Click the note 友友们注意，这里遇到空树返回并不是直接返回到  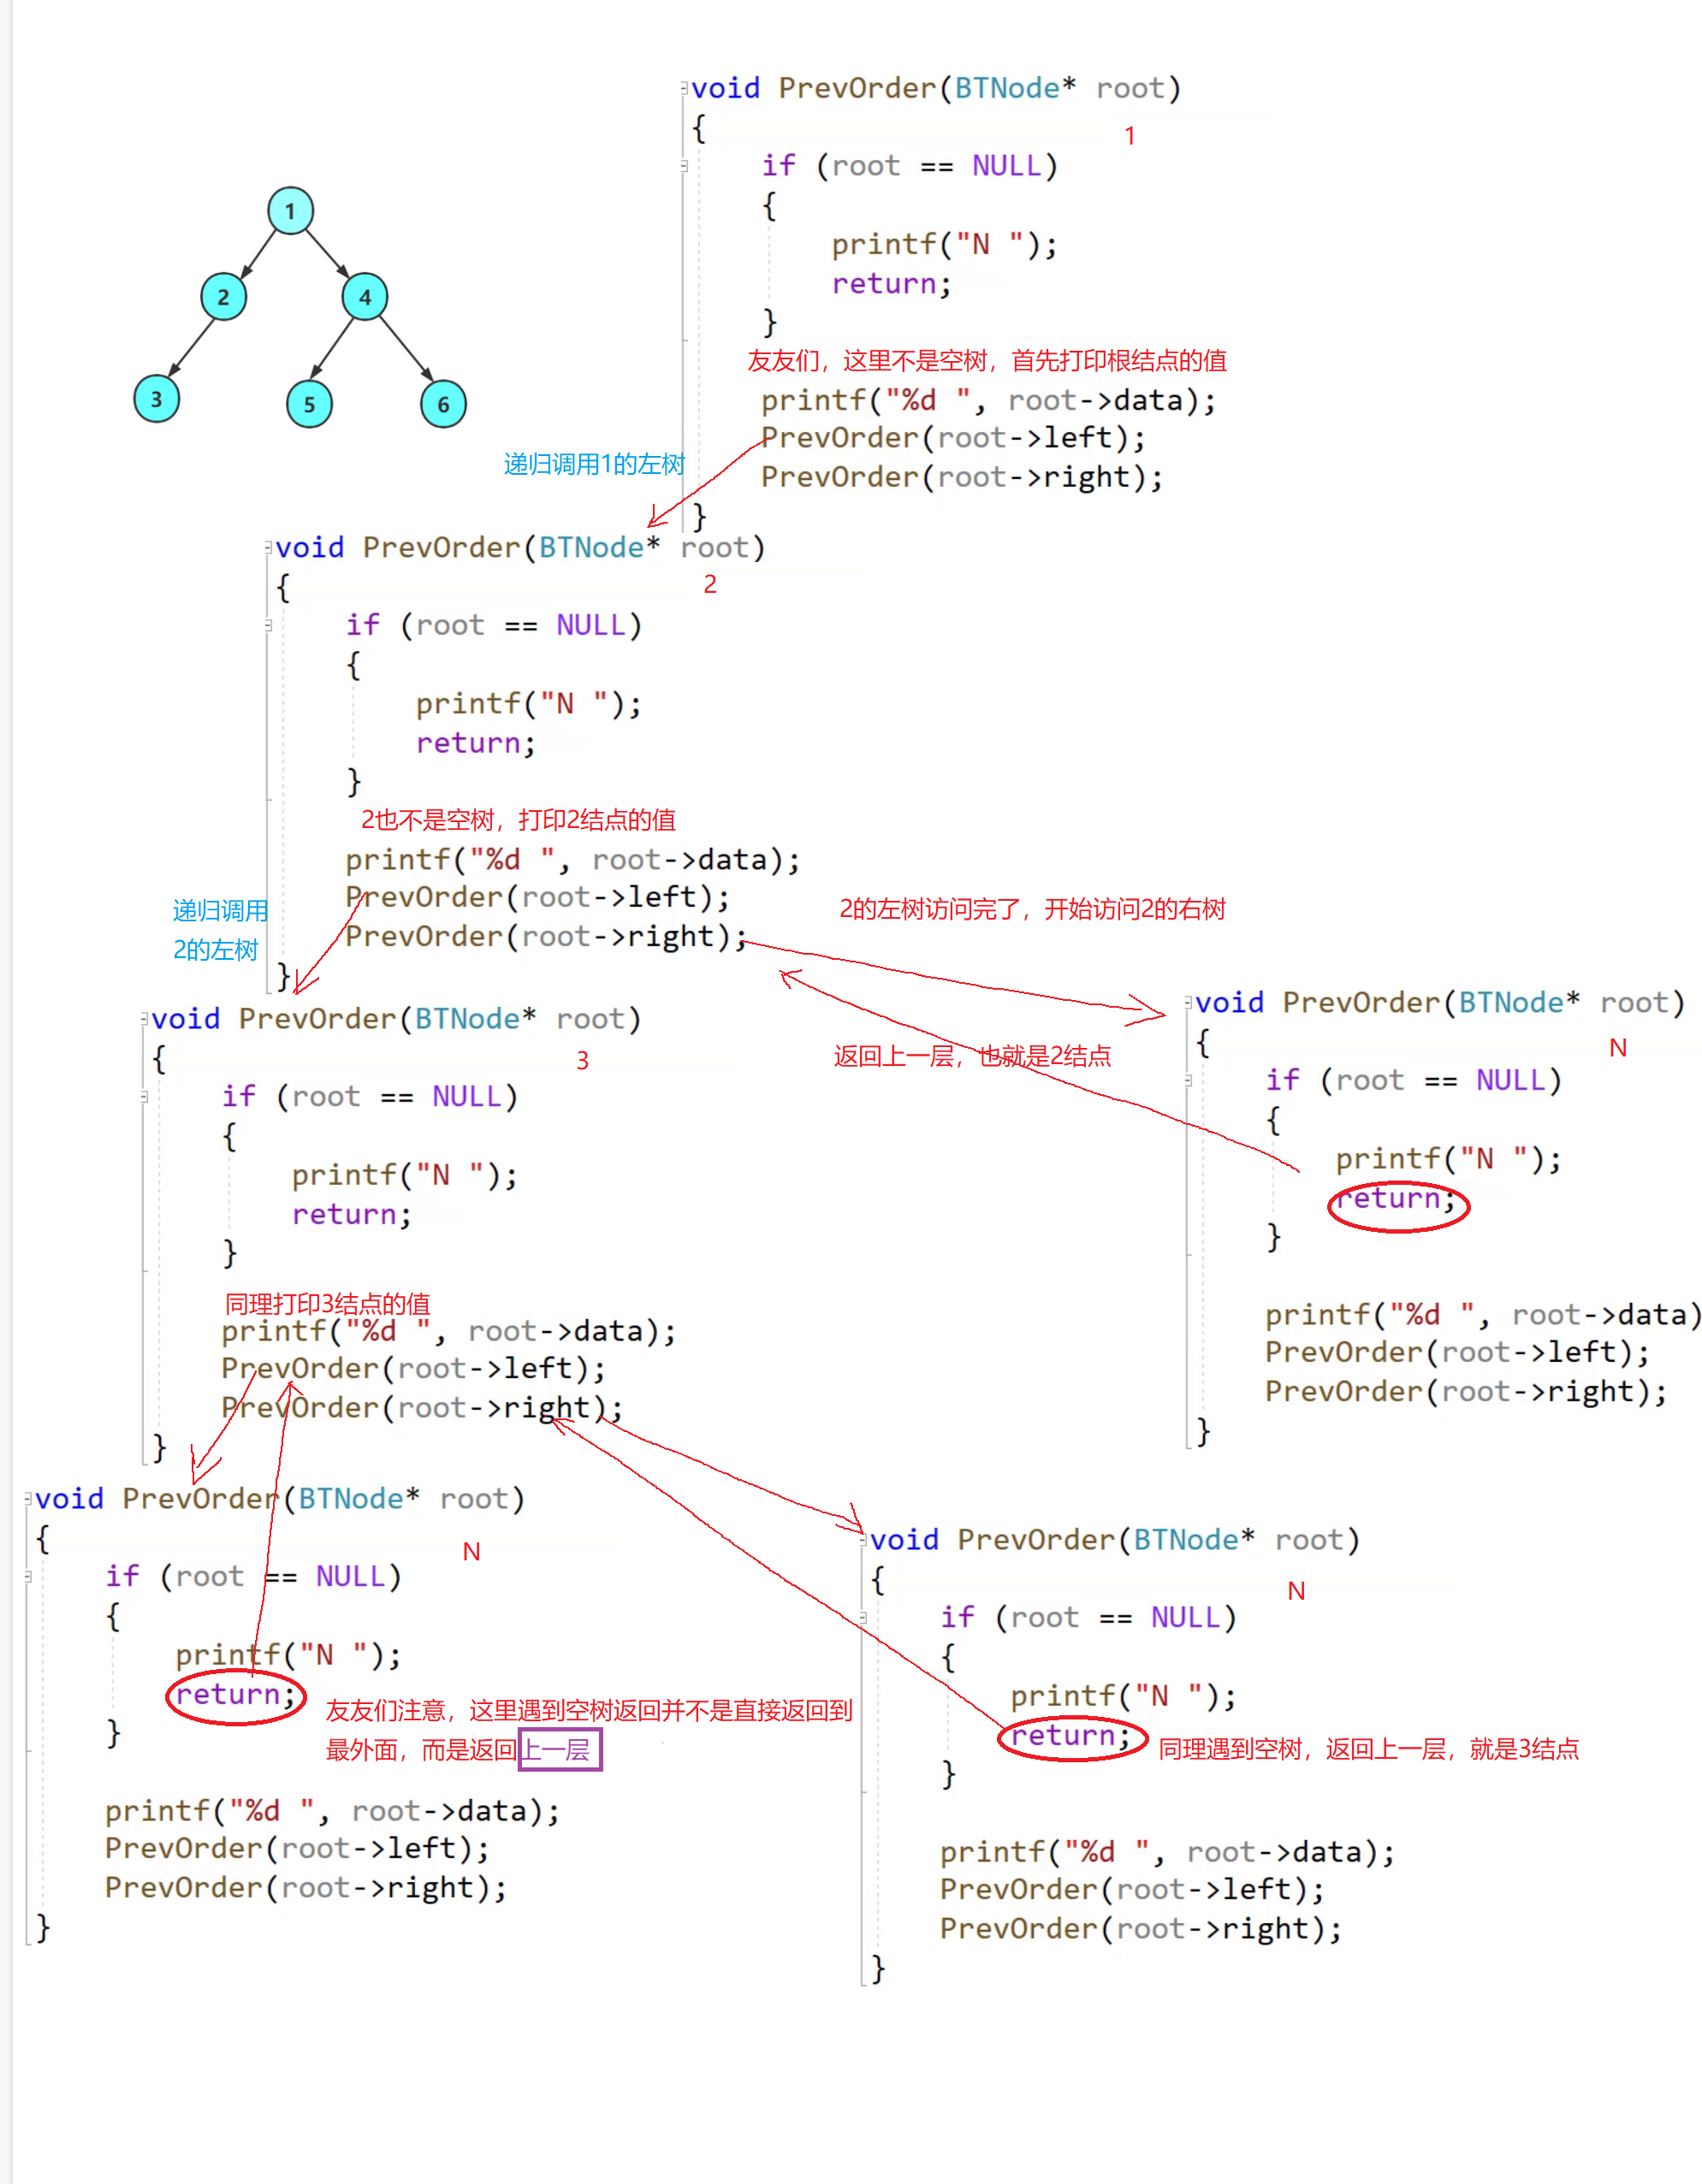pos(589,1711)
